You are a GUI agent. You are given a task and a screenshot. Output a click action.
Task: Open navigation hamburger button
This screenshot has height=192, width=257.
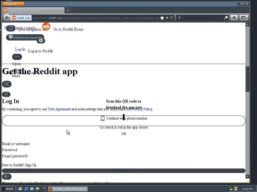11,28
